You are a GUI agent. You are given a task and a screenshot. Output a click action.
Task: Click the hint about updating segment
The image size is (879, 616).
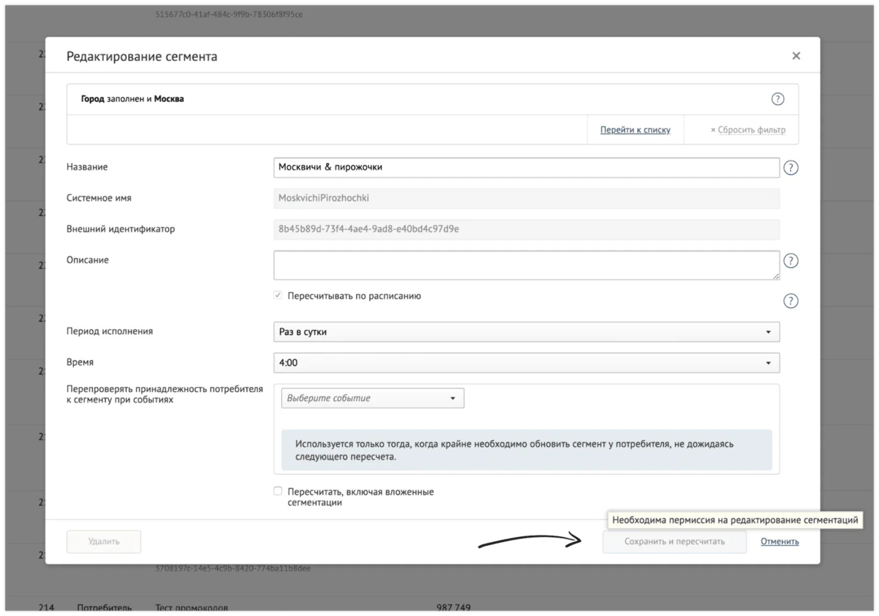[x=526, y=450]
